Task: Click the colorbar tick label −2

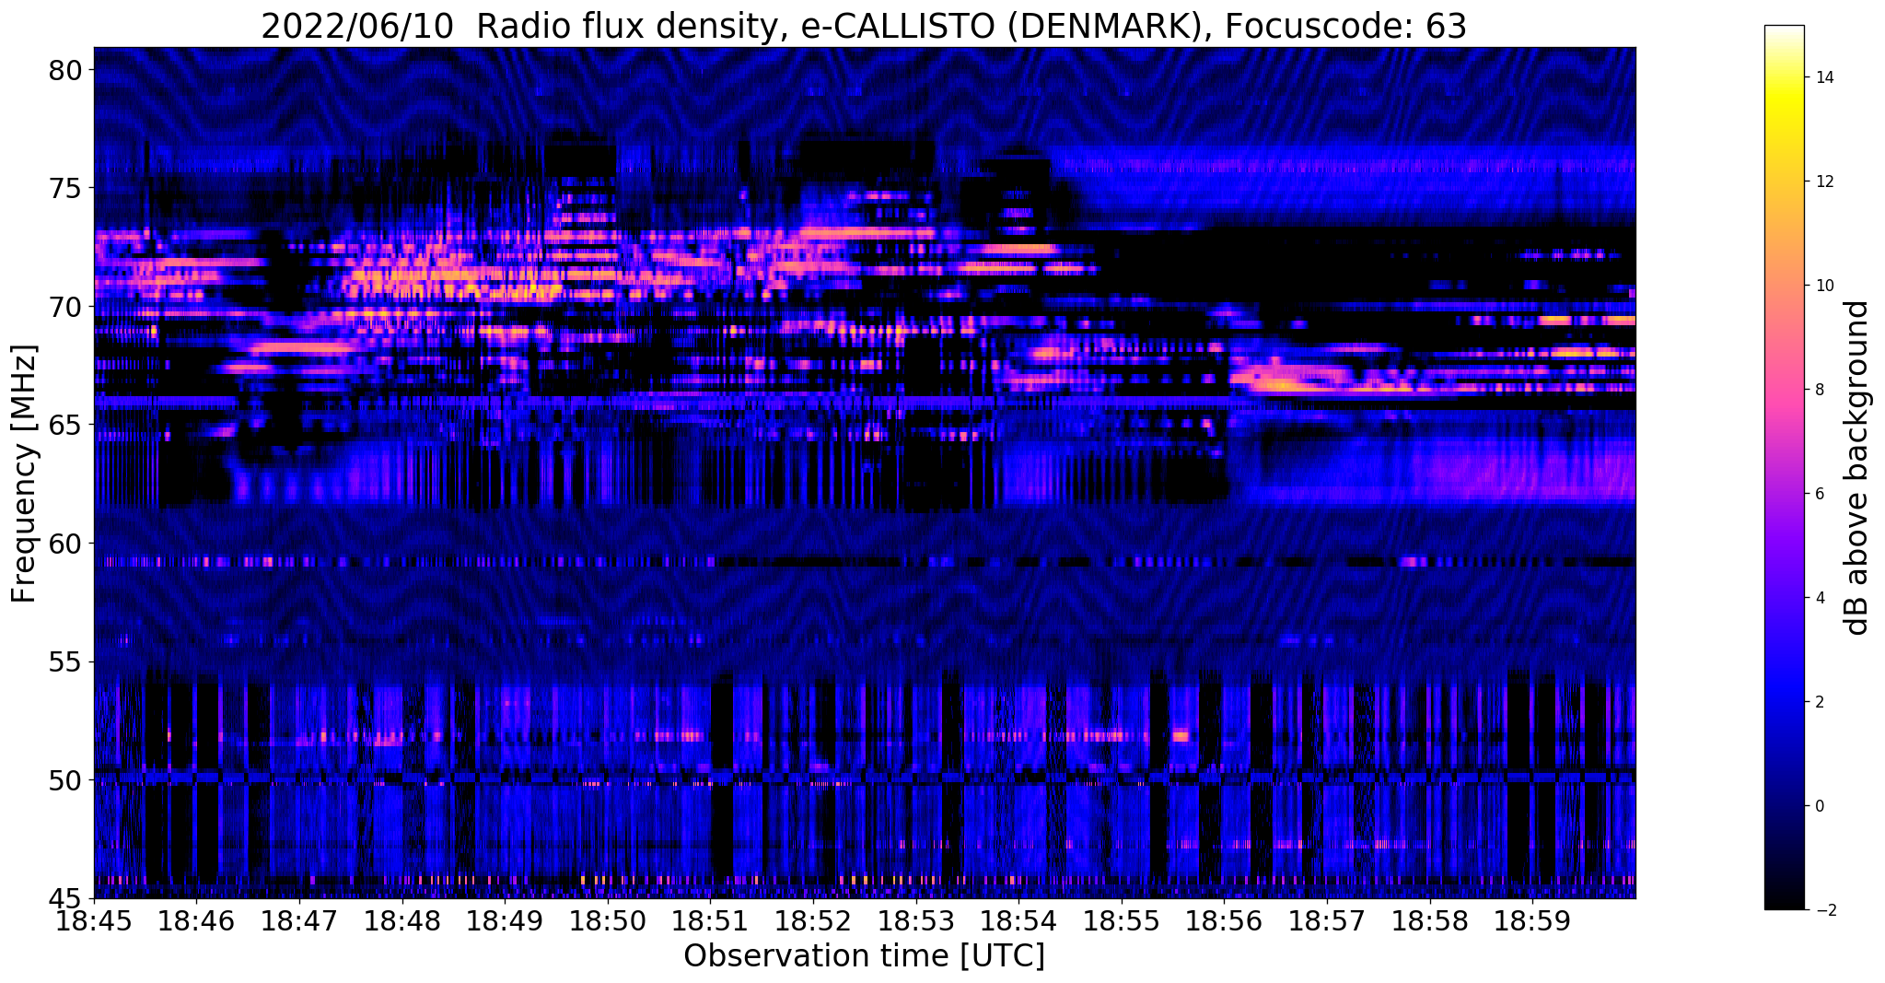Action: coord(1824,910)
